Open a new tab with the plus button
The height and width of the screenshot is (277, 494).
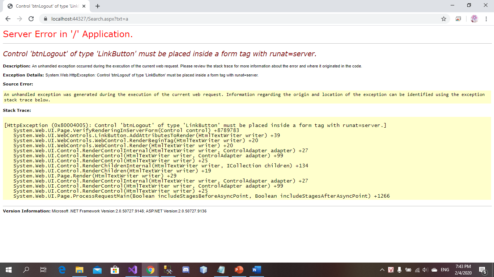click(98, 6)
